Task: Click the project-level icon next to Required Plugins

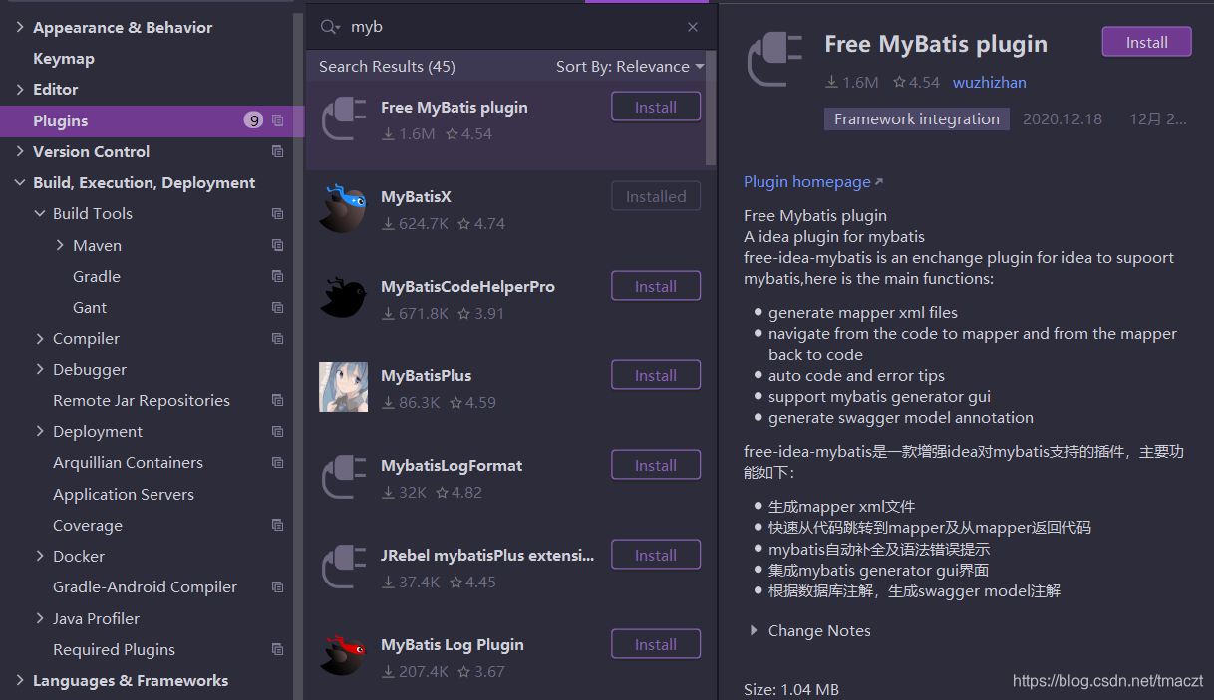Action: click(278, 649)
